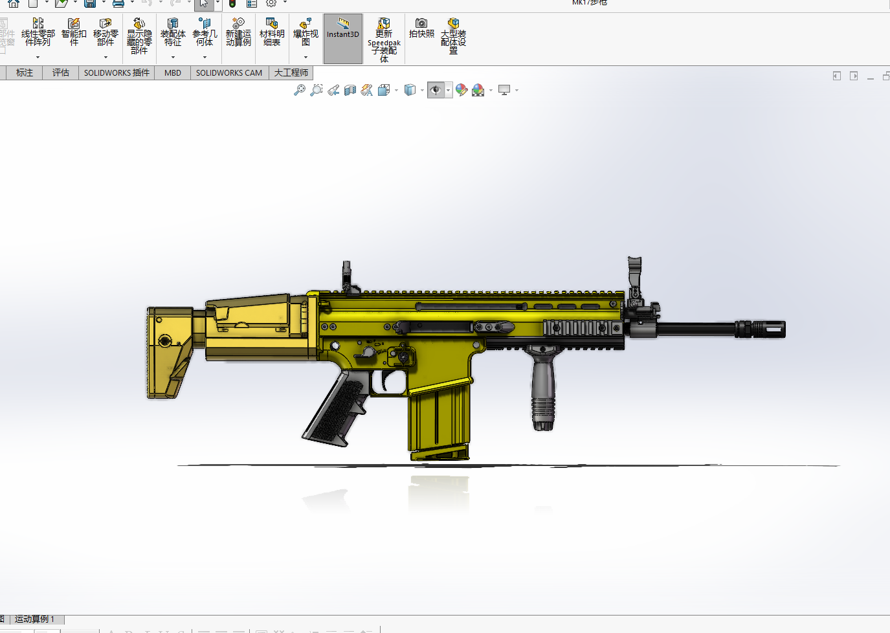
Task: Switch to the 评估 tab
Action: pyautogui.click(x=61, y=72)
